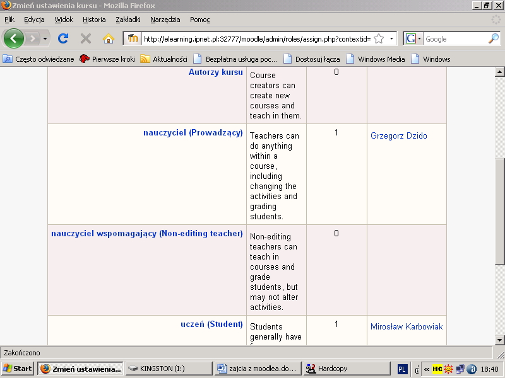The width and height of the screenshot is (505, 378).
Task: Click the orange sun tray icon
Action: coord(448,369)
